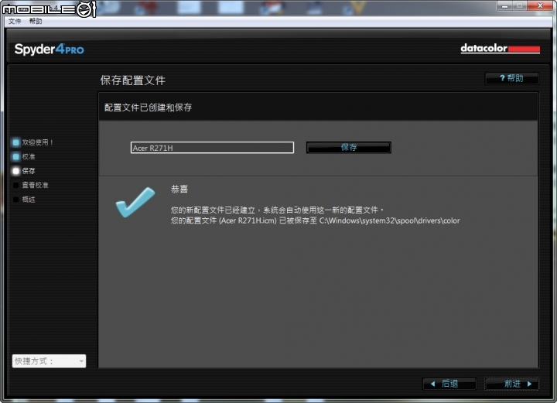Select the 校准 step in sidebar
Screen dimensions: 557x403
pos(24,156)
